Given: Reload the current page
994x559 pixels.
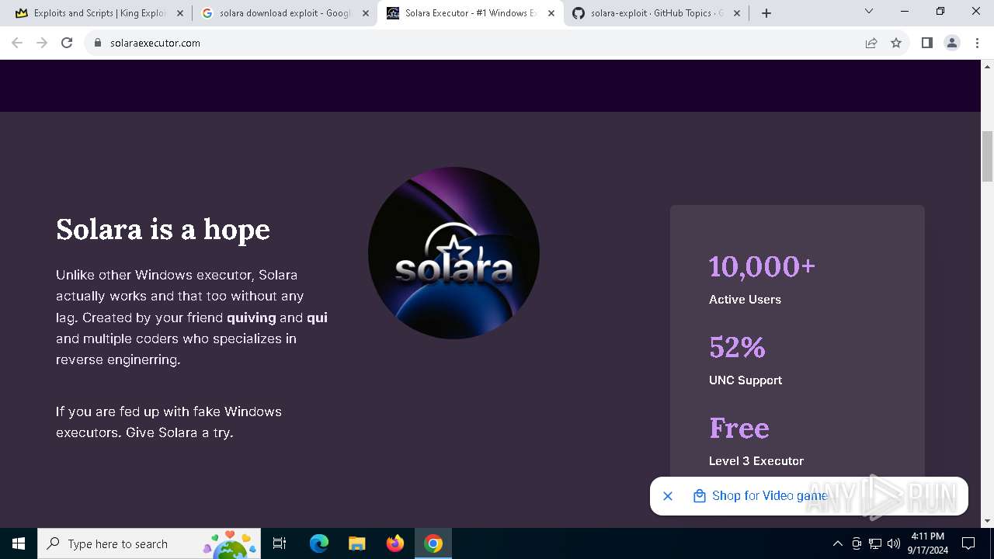Looking at the screenshot, I should click(67, 43).
